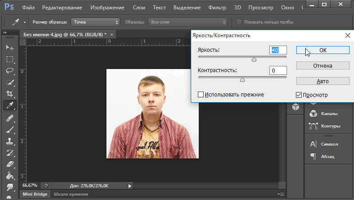The width and height of the screenshot is (354, 200).
Task: Click the Контрастность value field
Action: [278, 70]
